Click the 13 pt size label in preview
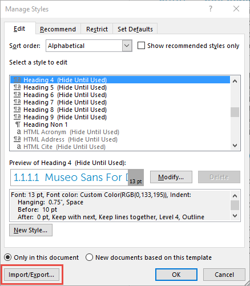 [136, 182]
